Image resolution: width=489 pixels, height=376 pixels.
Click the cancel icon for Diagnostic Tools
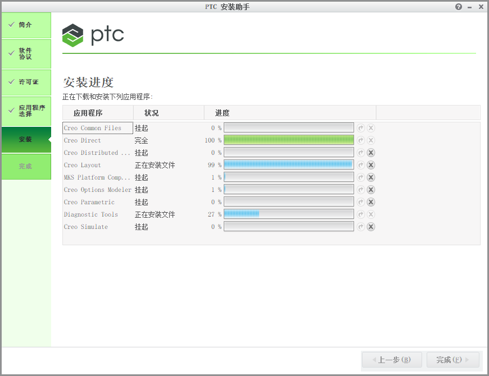tap(371, 214)
